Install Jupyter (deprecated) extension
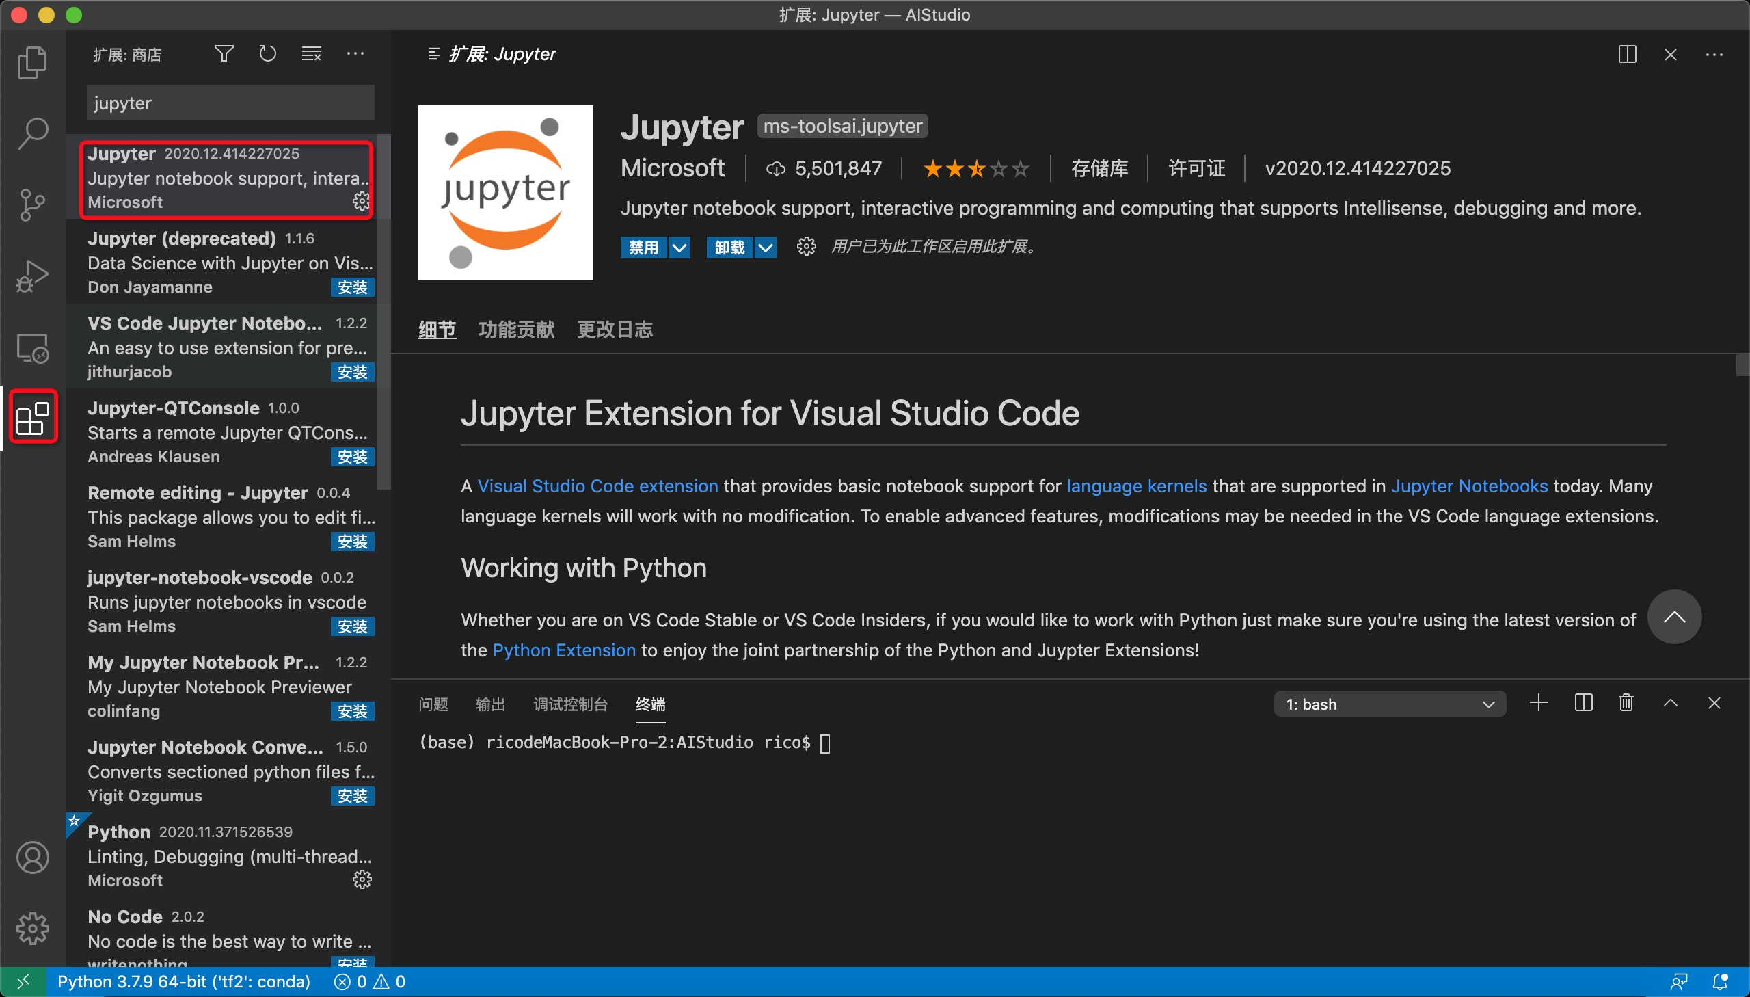The image size is (1750, 997). tap(353, 287)
